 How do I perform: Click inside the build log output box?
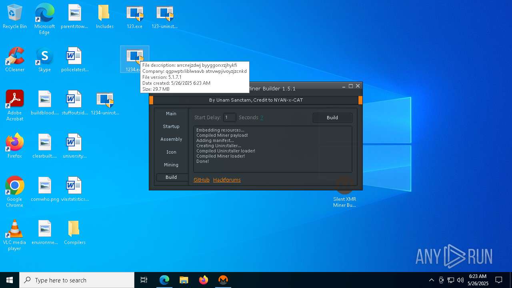[273, 149]
